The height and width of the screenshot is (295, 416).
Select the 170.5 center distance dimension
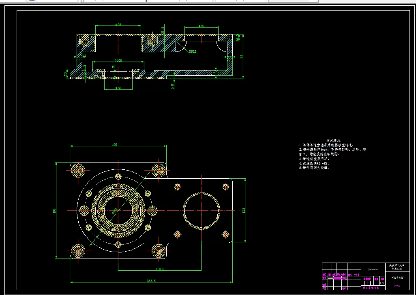click(160, 269)
